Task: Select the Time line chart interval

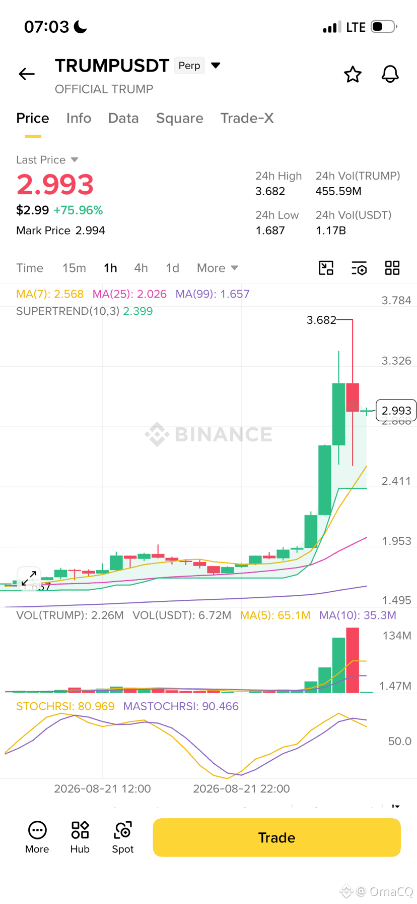Action: click(x=30, y=268)
